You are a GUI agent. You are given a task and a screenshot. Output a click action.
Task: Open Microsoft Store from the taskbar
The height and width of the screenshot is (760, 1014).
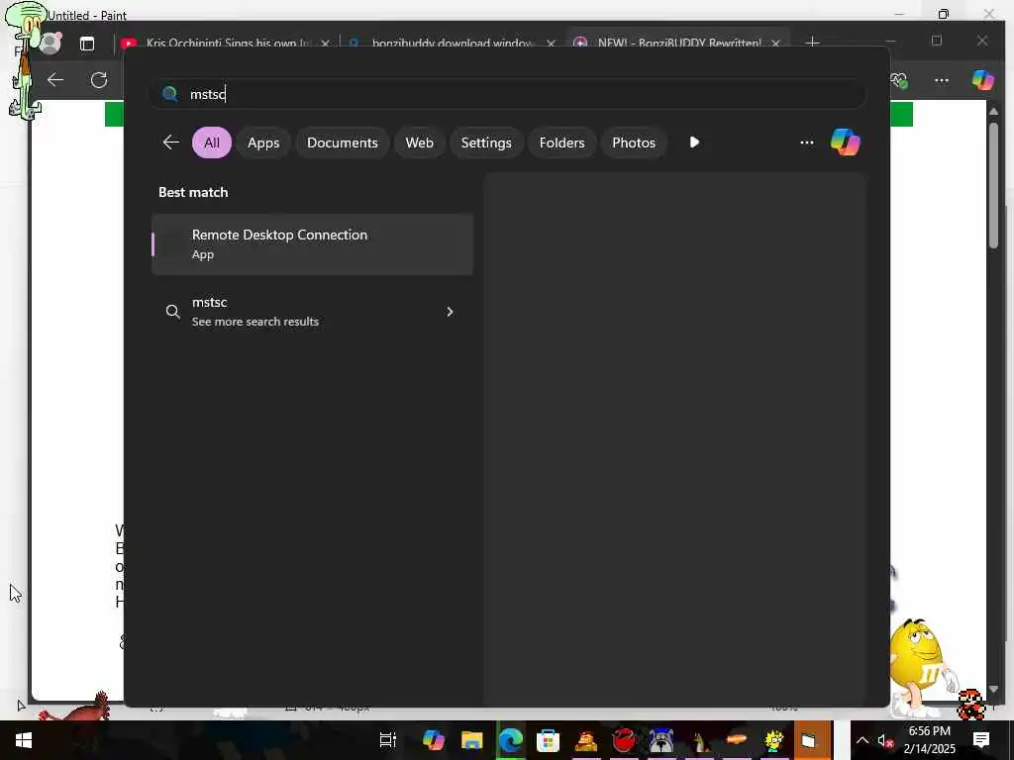coord(548,740)
